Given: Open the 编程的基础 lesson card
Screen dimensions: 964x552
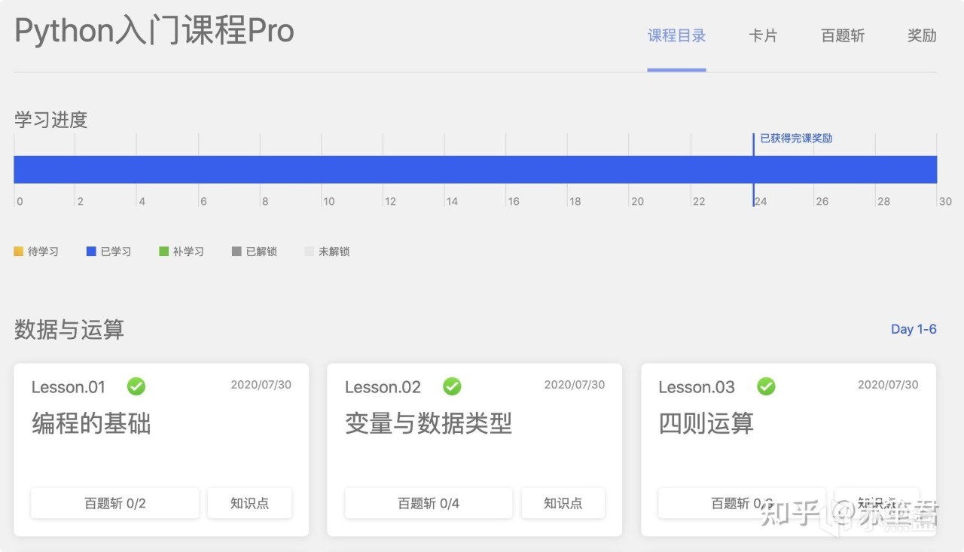Looking at the screenshot, I should pyautogui.click(x=161, y=450).
